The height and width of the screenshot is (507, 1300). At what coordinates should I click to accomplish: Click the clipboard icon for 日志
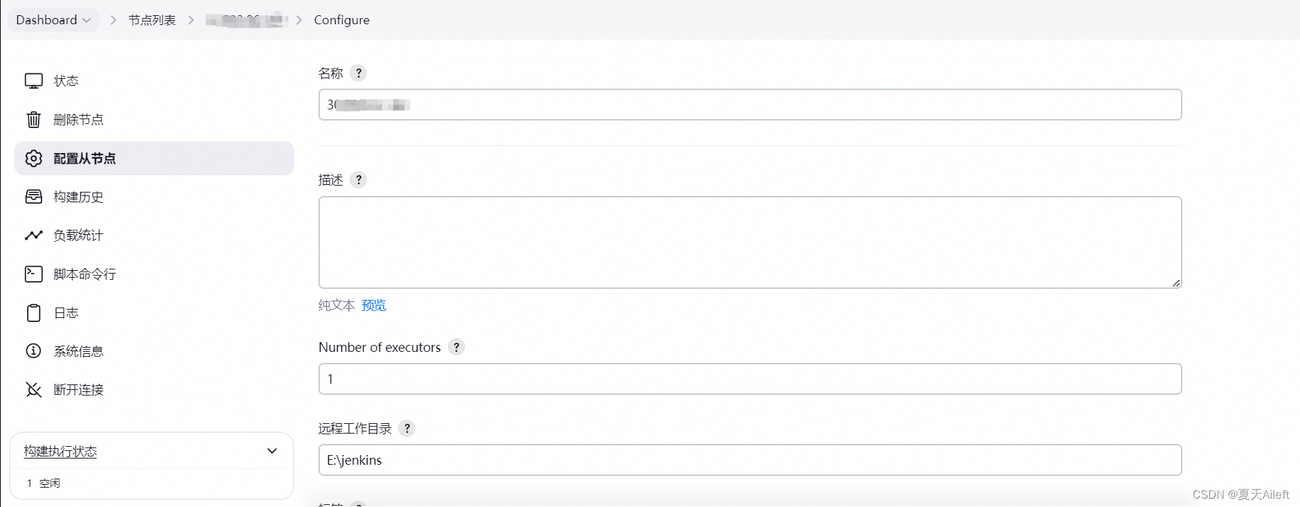pos(33,313)
